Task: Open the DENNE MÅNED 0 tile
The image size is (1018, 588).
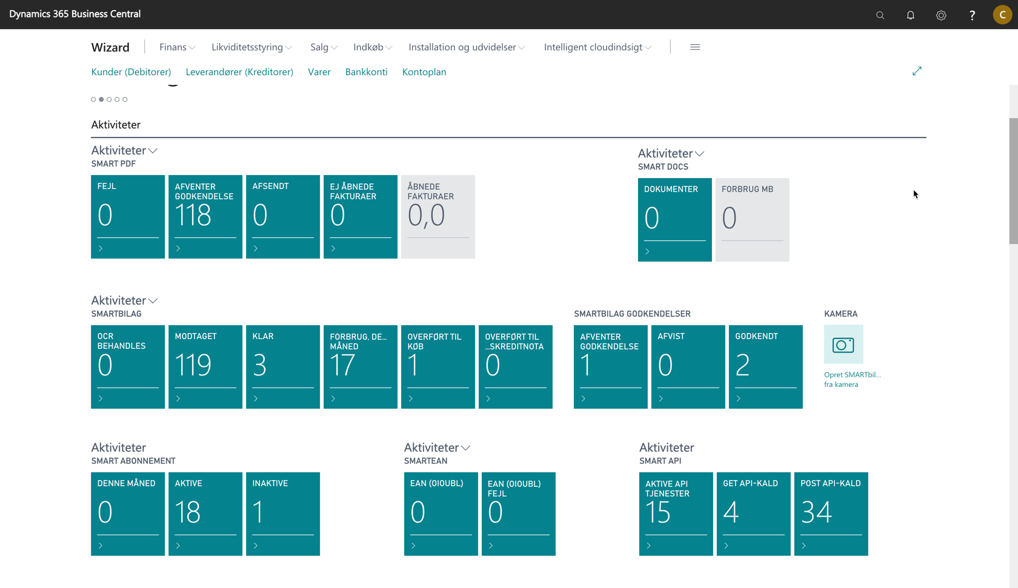Action: click(x=128, y=514)
